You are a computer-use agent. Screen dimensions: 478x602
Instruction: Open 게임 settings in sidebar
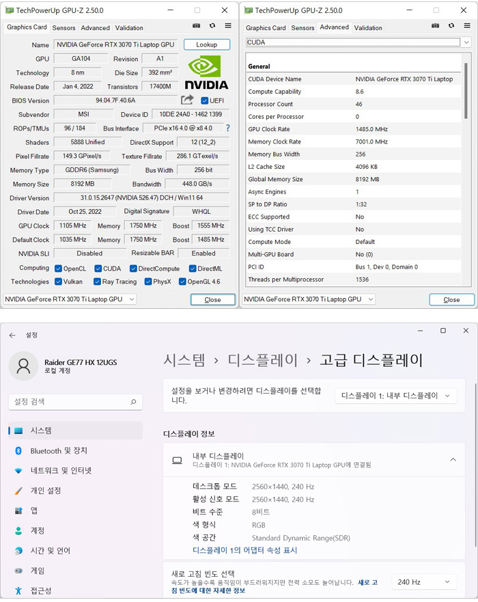coord(76,571)
